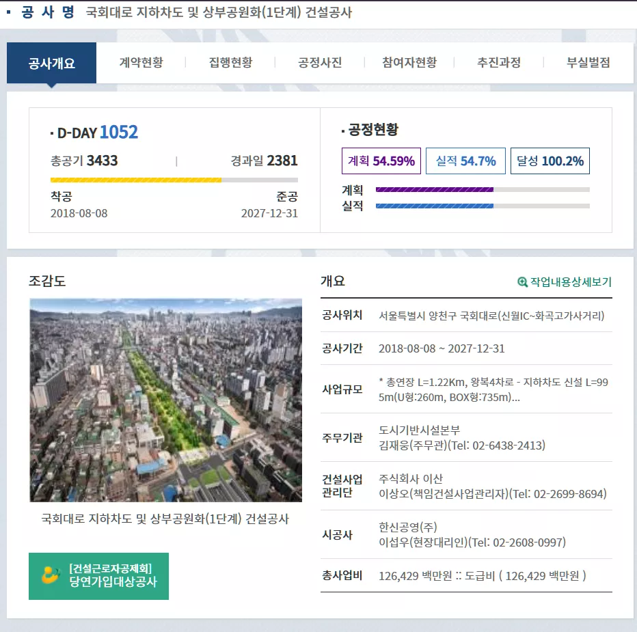Click the 도시기반시설본부 text
This screenshot has width=637, height=632.
(x=419, y=430)
